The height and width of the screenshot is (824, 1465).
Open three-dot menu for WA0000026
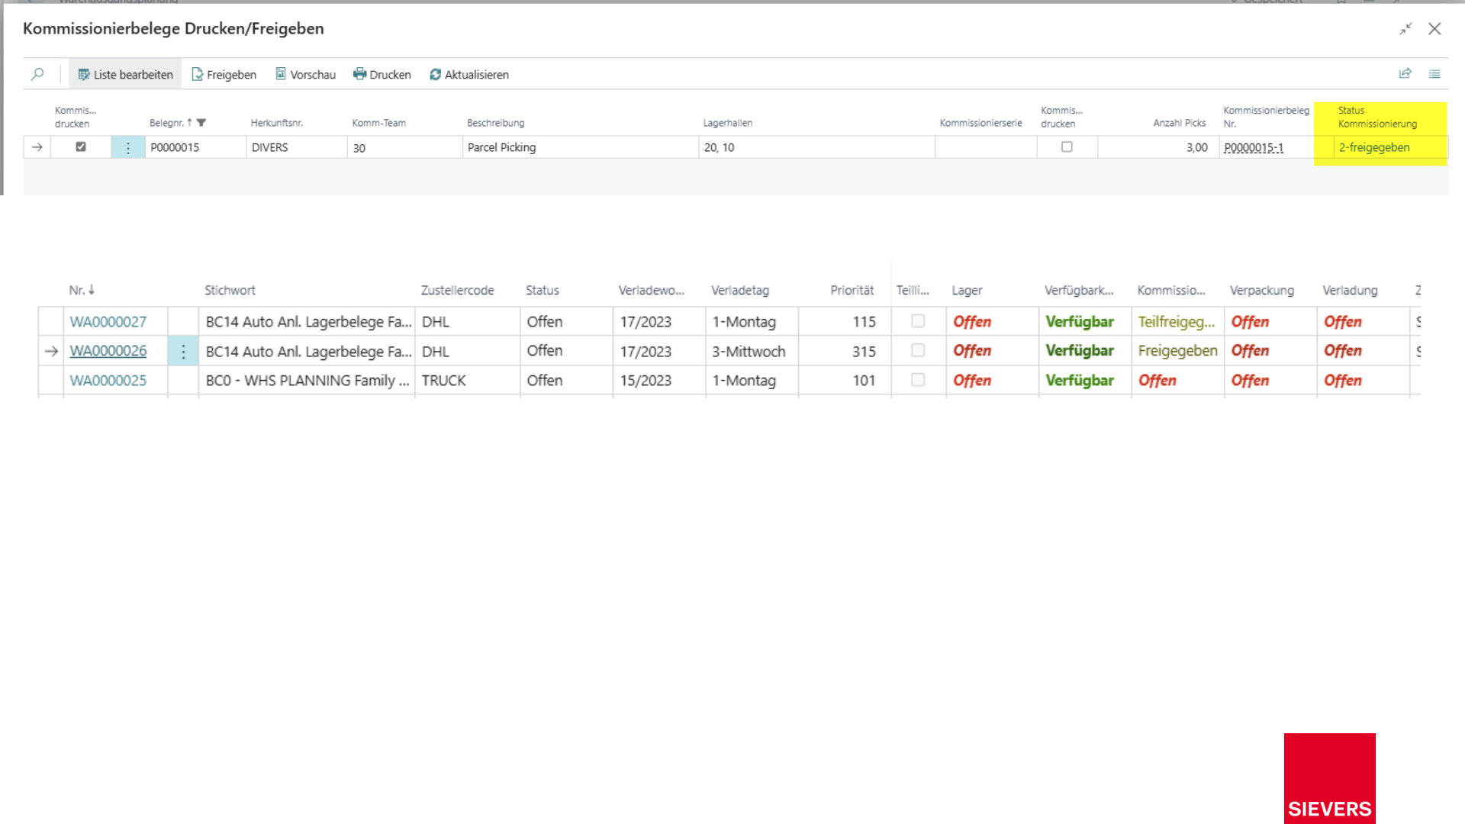(x=183, y=351)
